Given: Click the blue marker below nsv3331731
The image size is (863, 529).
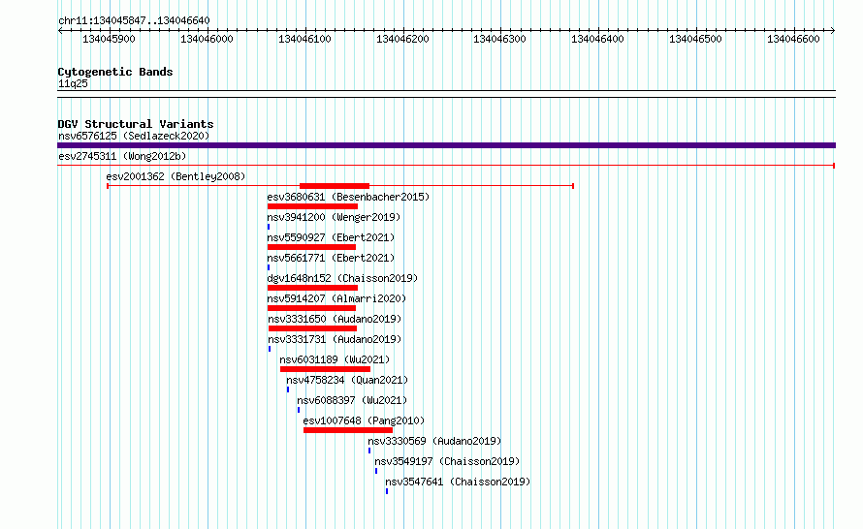Looking at the screenshot, I should tap(270, 349).
